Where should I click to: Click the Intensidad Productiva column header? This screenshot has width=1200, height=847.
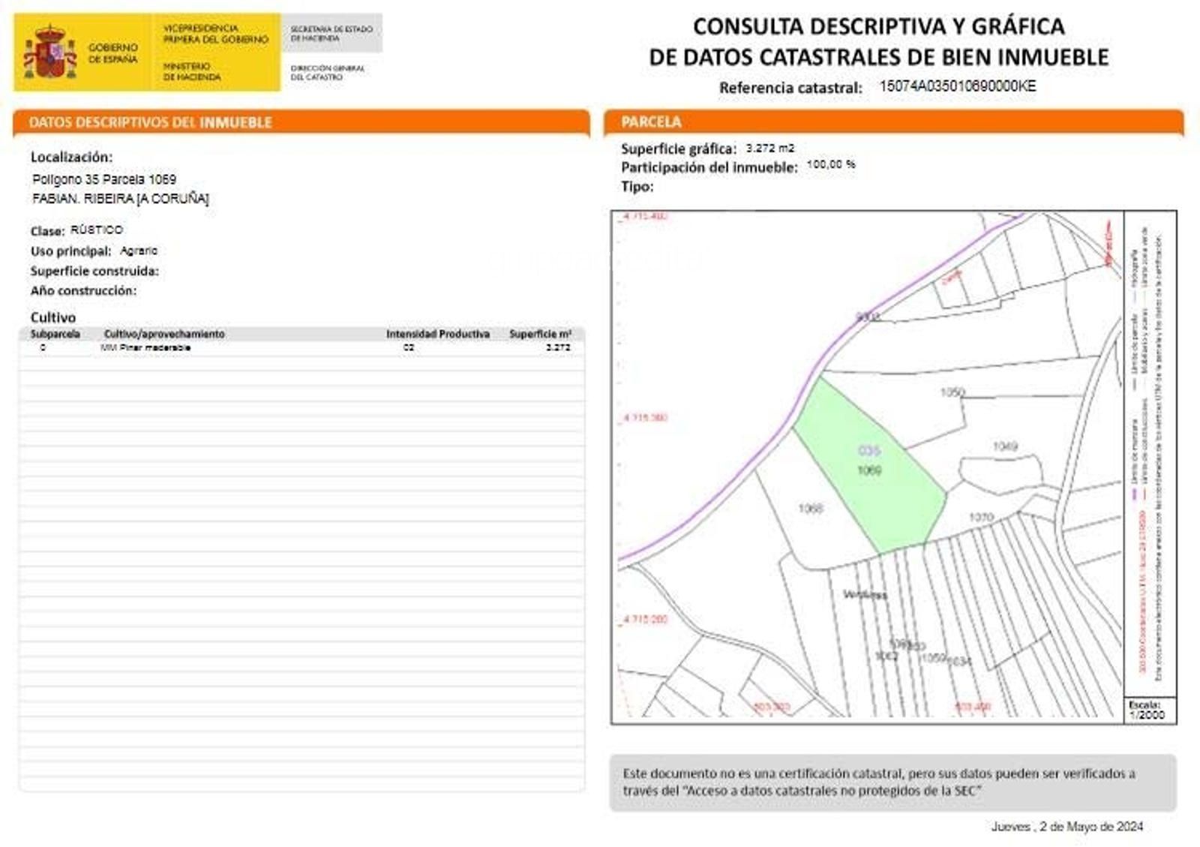tap(437, 334)
